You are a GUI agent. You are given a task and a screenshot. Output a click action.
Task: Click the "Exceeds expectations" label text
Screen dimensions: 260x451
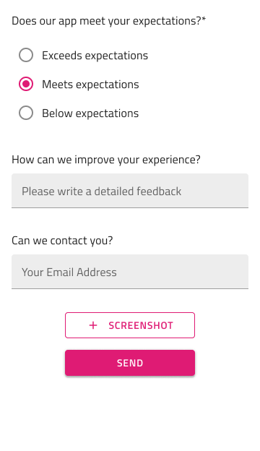click(95, 56)
